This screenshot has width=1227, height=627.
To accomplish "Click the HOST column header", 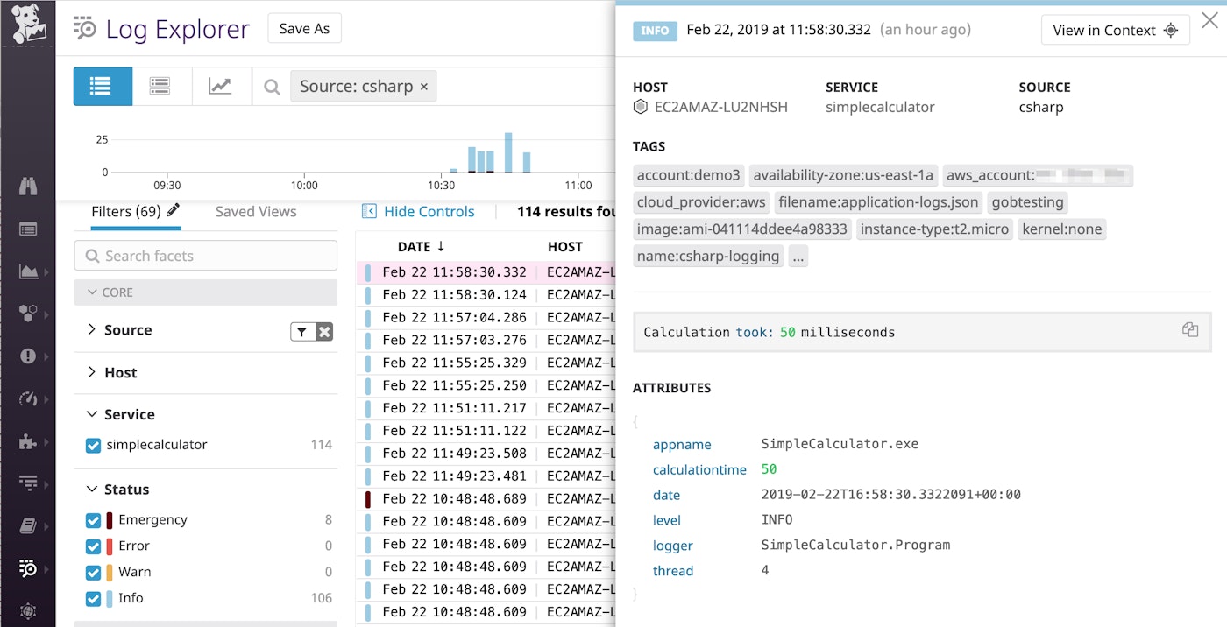I will (x=565, y=247).
